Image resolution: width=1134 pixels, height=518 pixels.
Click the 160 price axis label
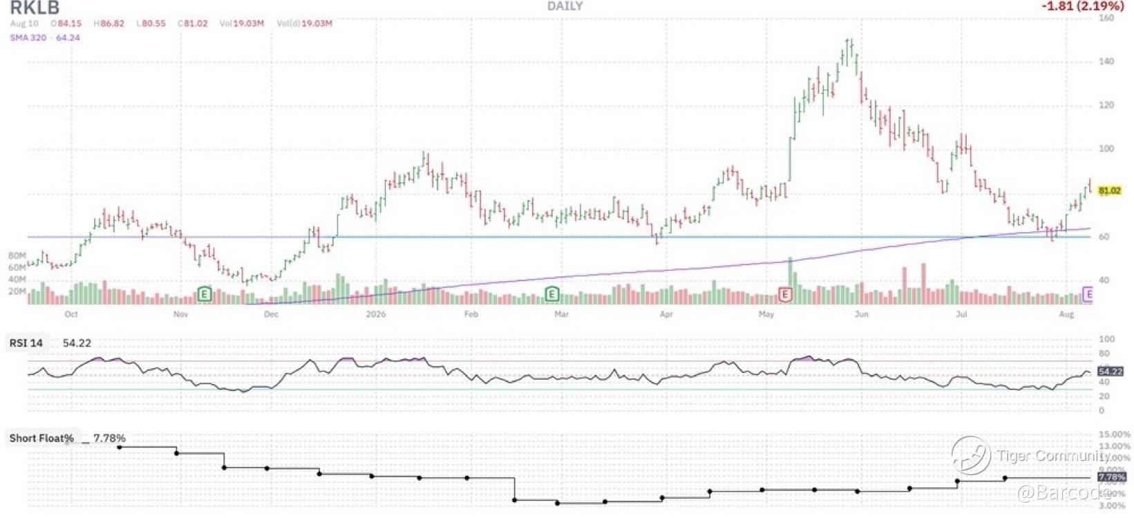[1106, 18]
